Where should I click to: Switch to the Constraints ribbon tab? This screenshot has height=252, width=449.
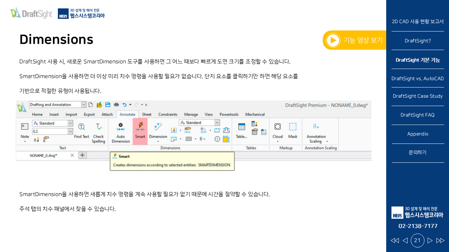coord(168,114)
